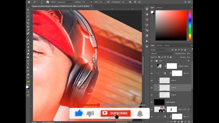
Task: Select the Gradient tool
Action: click(28, 51)
